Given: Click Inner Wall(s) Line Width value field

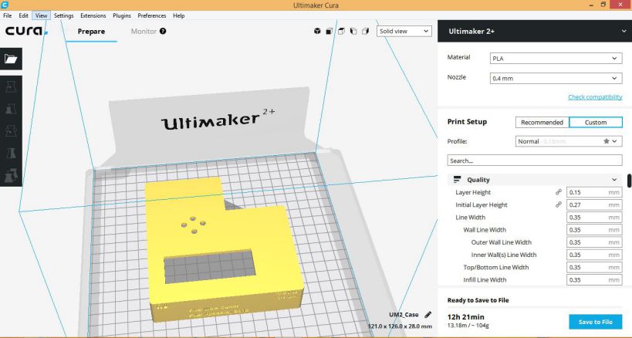Looking at the screenshot, I should point(594,255).
